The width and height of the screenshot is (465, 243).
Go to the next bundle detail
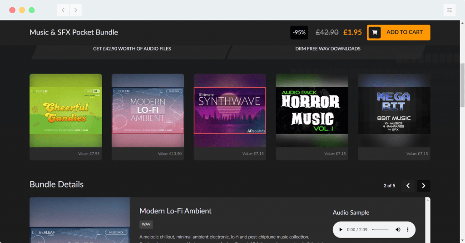coord(423,186)
